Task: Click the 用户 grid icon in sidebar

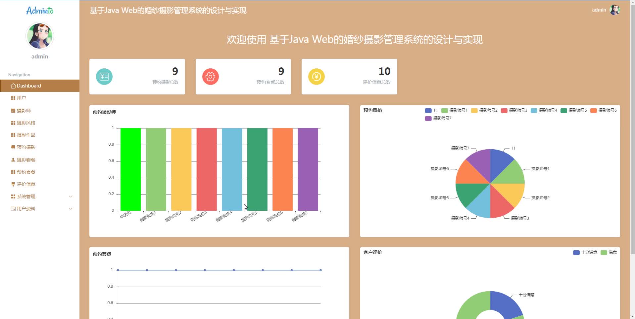Action: [13, 98]
